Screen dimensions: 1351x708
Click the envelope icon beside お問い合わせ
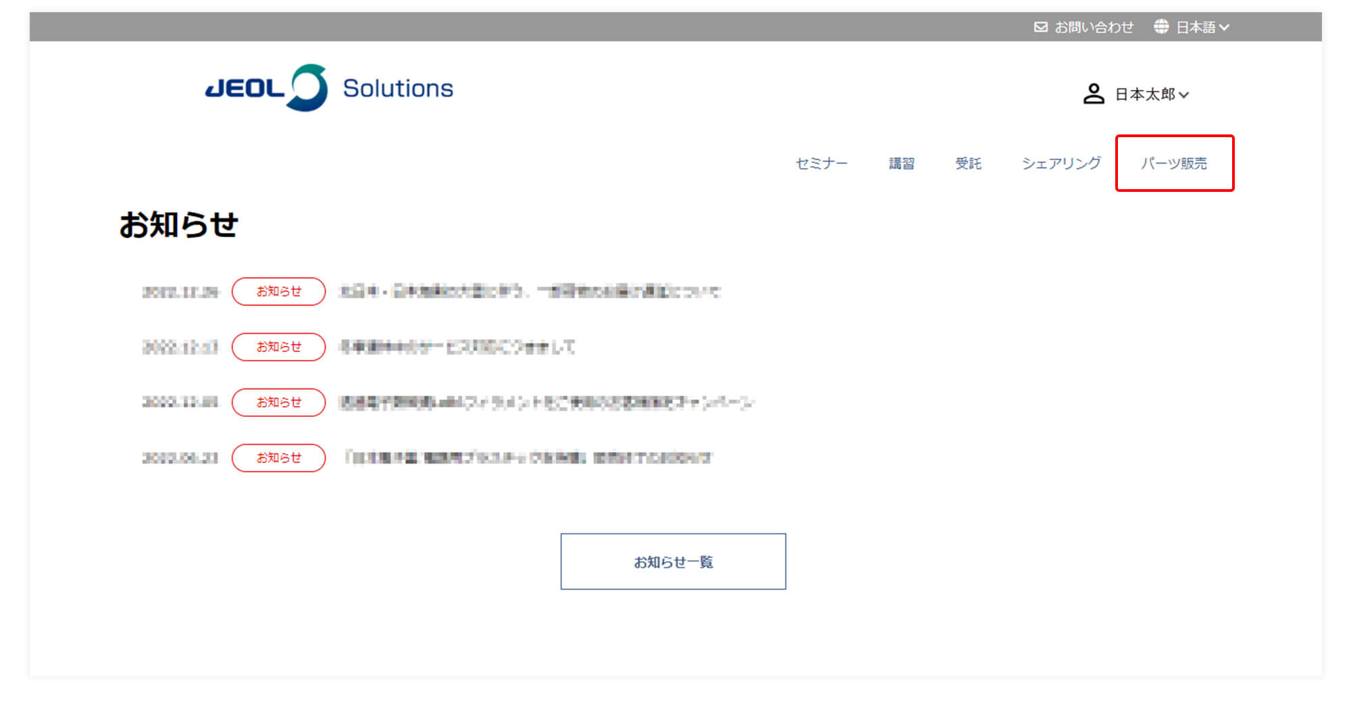pos(1040,27)
